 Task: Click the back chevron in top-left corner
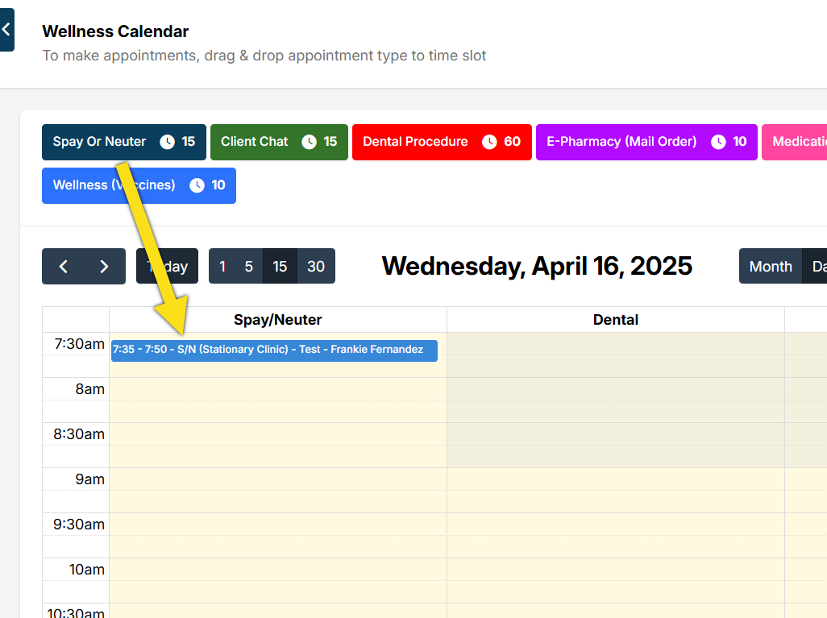coord(6,29)
